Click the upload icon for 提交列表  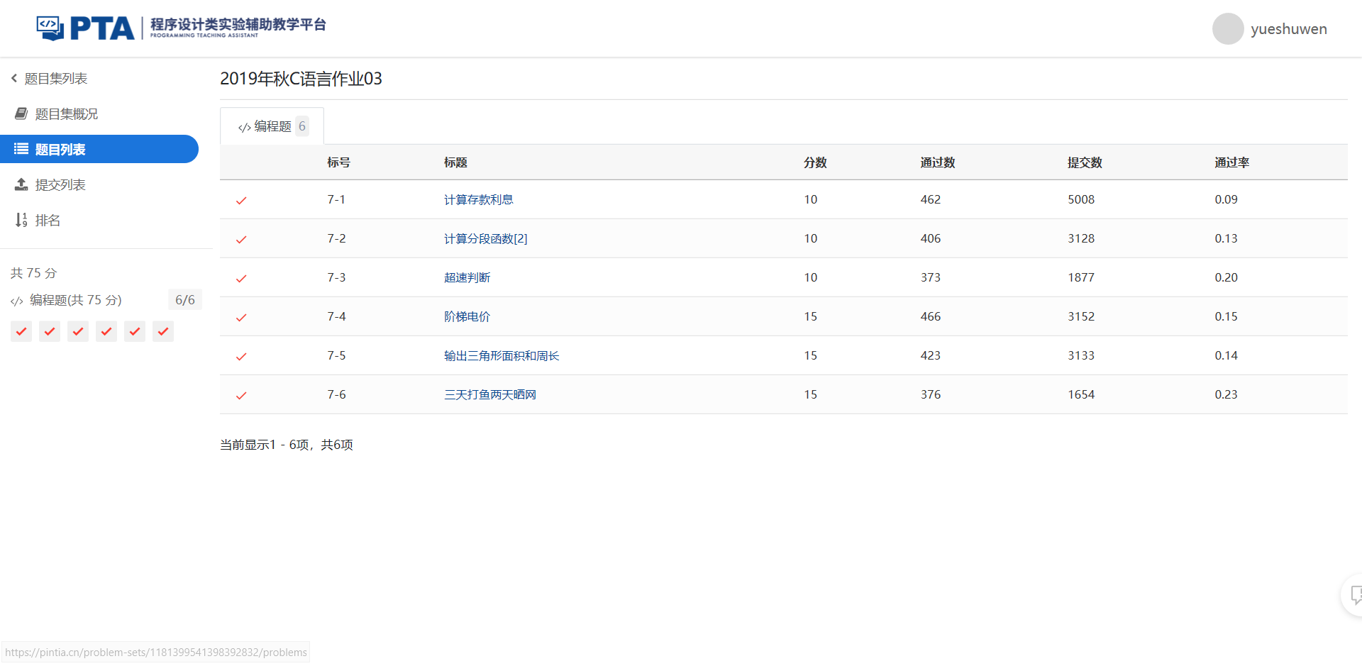click(21, 184)
